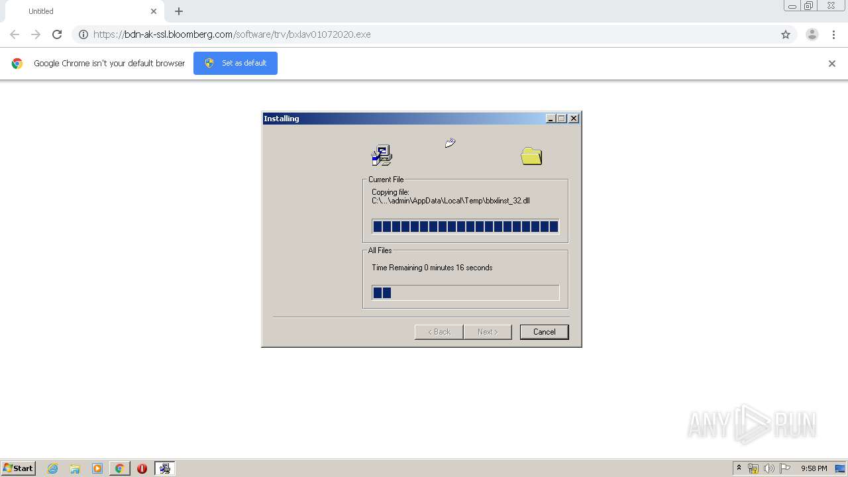This screenshot has width=848, height=477.
Task: Launch Internet Explorer from taskbar
Action: click(x=53, y=468)
